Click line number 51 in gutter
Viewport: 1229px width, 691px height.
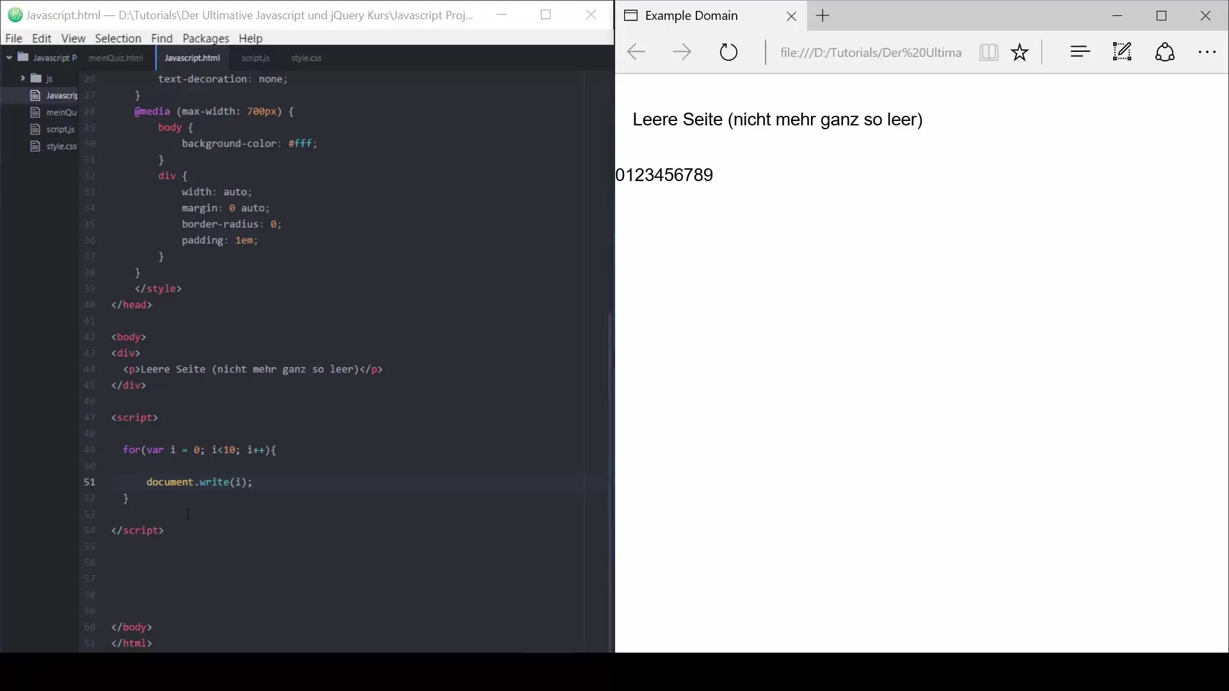(x=90, y=482)
